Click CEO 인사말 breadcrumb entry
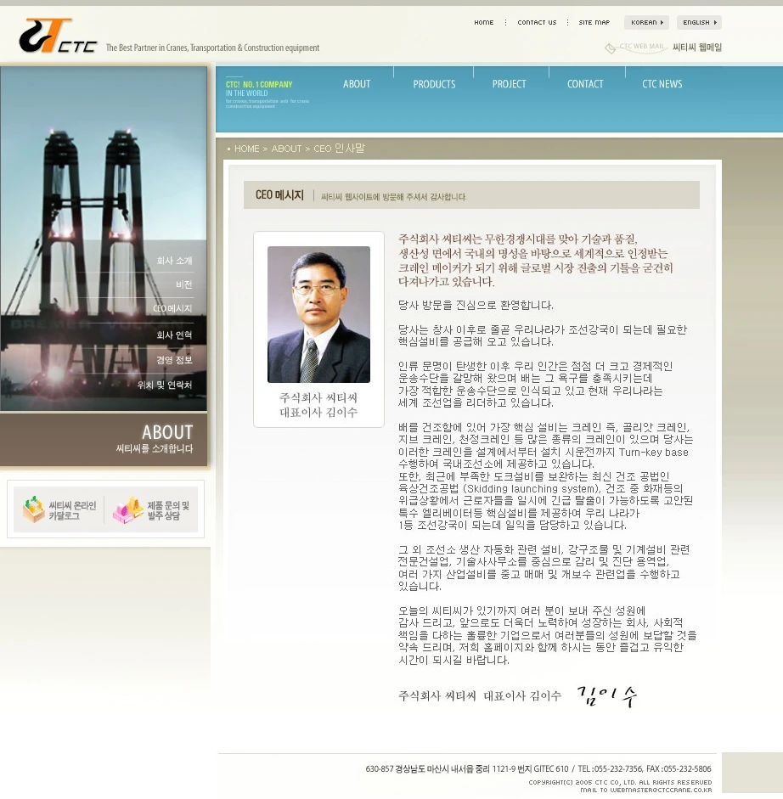The height and width of the screenshot is (799, 783). pos(339,149)
